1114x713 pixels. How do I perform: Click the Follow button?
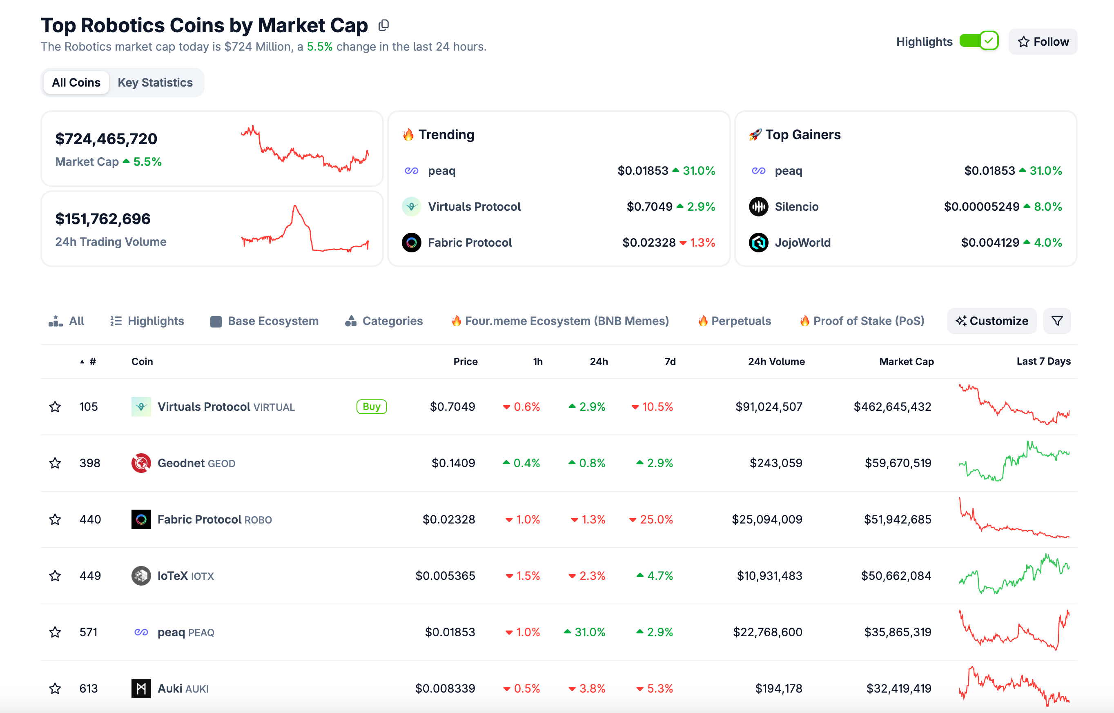coord(1043,42)
